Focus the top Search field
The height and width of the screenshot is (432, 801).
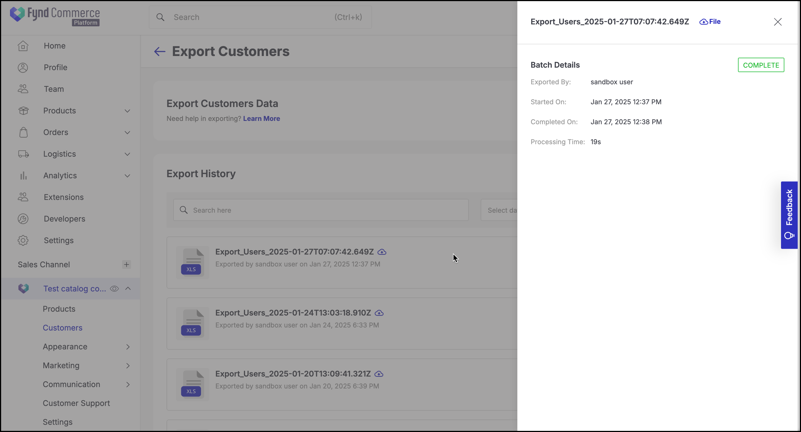(260, 17)
